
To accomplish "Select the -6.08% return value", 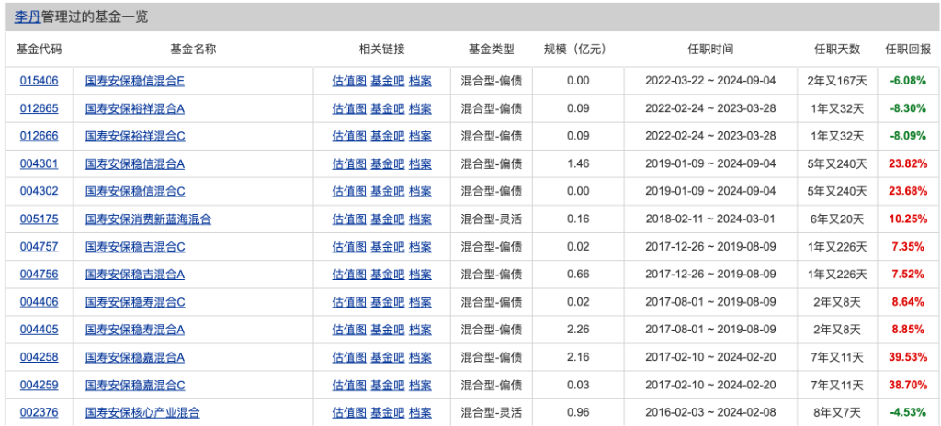I will 908,81.
